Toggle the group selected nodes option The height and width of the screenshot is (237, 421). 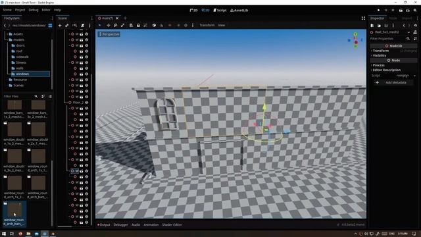145,25
